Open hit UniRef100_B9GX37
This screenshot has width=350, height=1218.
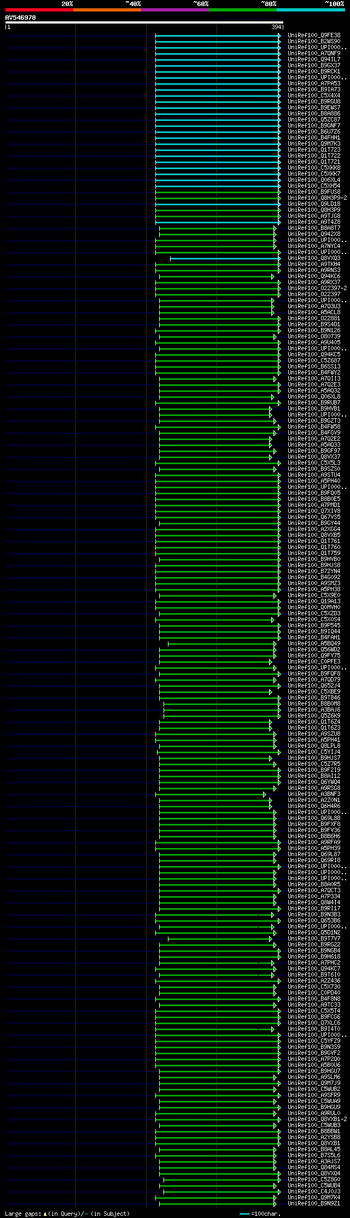314,66
